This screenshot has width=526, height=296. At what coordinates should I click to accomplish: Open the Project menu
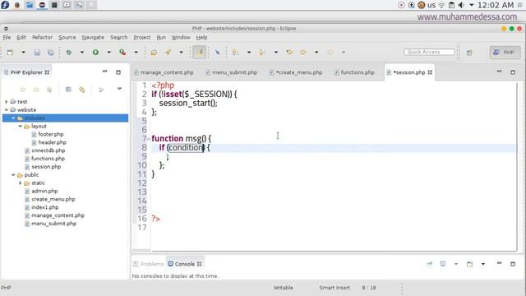click(x=142, y=37)
